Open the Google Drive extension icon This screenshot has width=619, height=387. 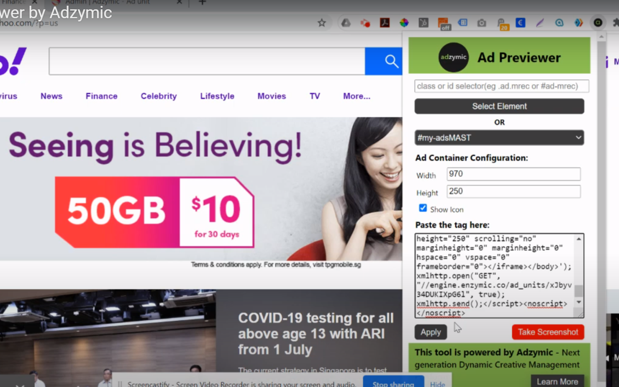point(346,23)
